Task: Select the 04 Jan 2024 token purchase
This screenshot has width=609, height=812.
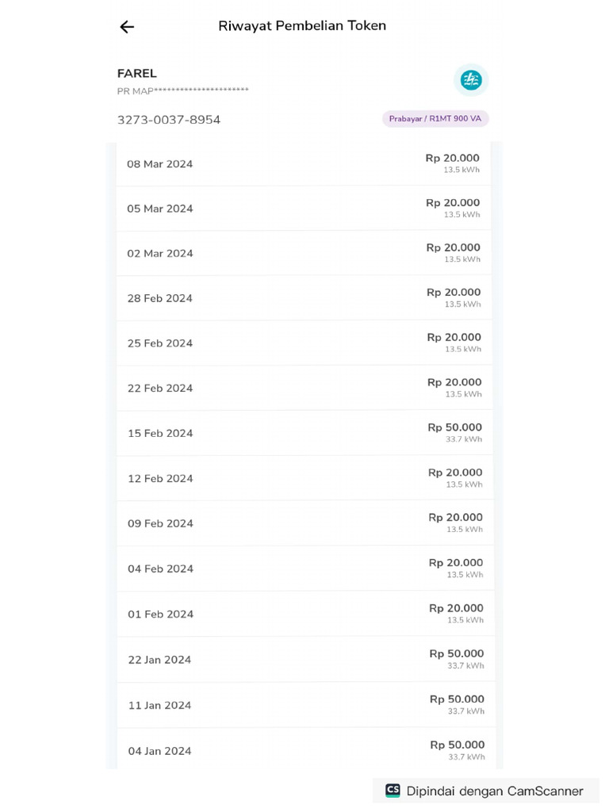Action: click(304, 750)
